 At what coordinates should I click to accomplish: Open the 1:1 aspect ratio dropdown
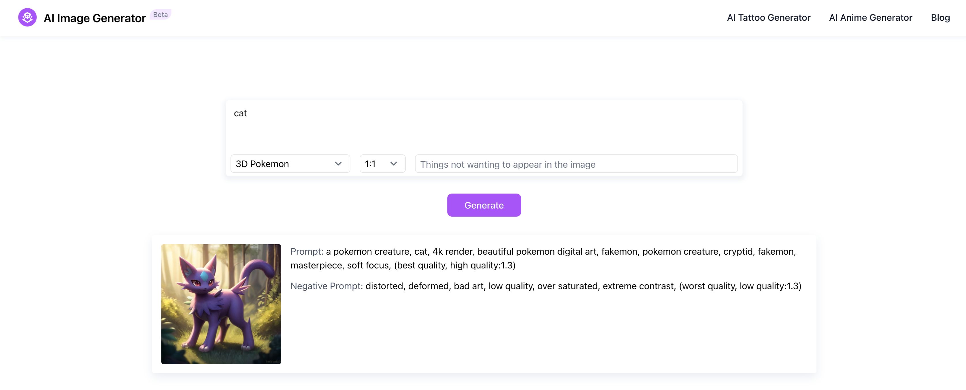[375, 164]
